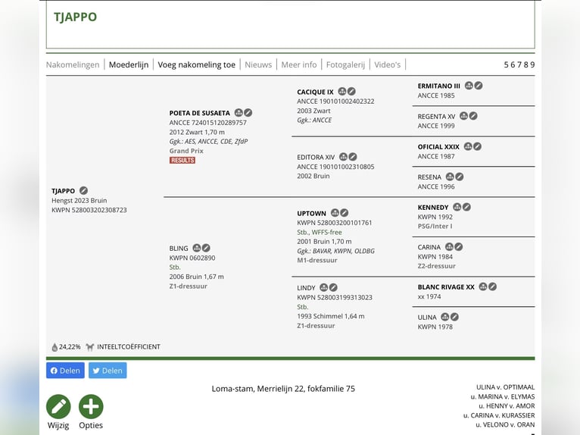Click 'ULINA v. OPTIMAAL' dam line entry
Viewport: 580px width, 435px height.
click(x=505, y=387)
